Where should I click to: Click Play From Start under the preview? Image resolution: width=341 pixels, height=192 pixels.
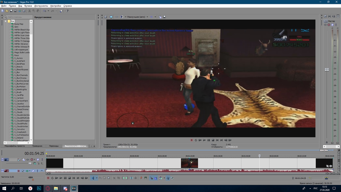tap(200, 140)
